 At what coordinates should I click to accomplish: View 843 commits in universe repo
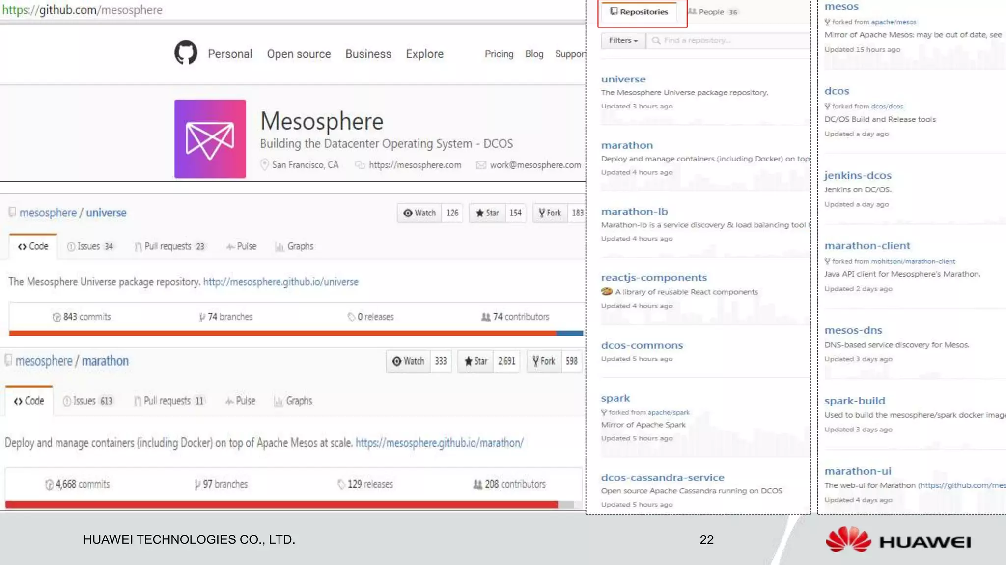pyautogui.click(x=82, y=317)
